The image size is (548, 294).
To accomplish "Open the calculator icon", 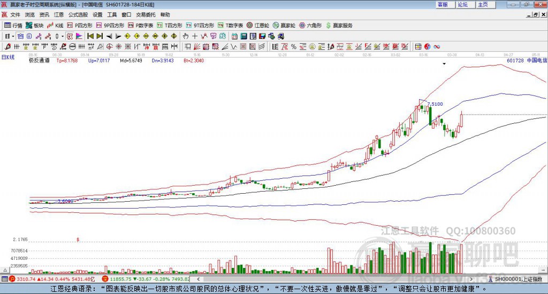I will tap(243, 36).
